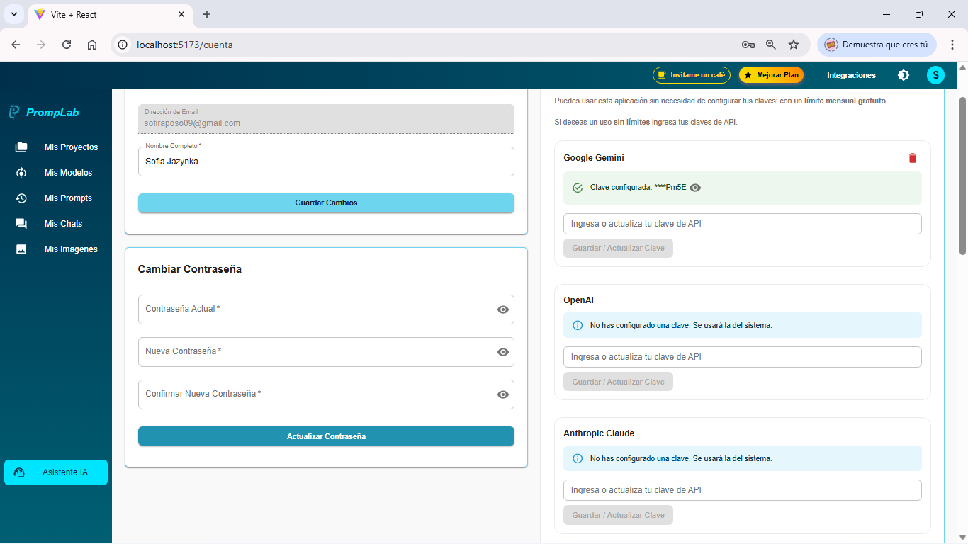Click the Anthropic Claude heading
968x544 pixels.
(x=599, y=433)
